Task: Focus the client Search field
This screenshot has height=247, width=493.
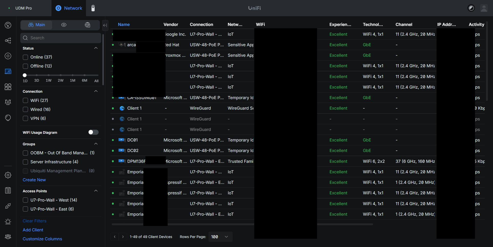Action: pos(61,38)
